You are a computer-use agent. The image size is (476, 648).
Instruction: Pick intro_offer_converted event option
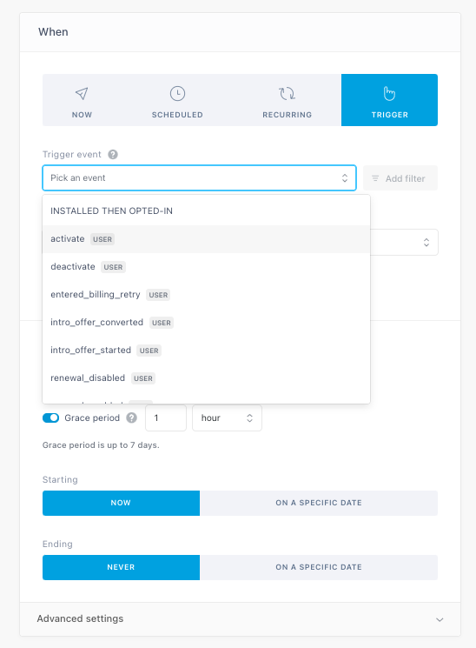click(x=206, y=323)
